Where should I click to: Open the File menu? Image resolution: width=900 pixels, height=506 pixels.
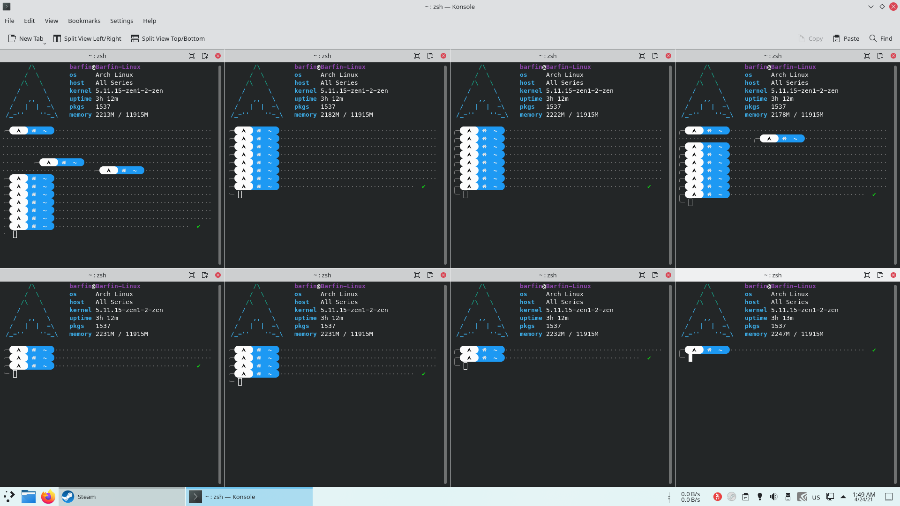(9, 21)
